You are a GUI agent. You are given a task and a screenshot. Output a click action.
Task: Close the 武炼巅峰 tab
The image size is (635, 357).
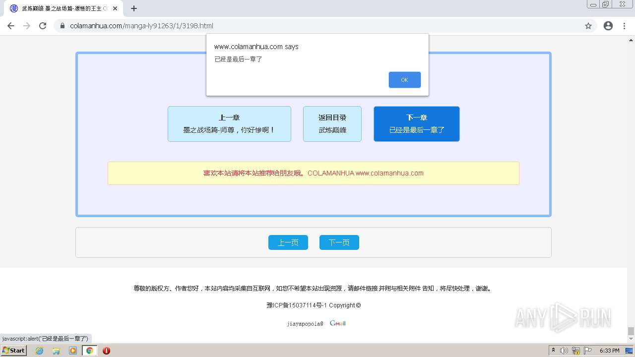(x=115, y=8)
